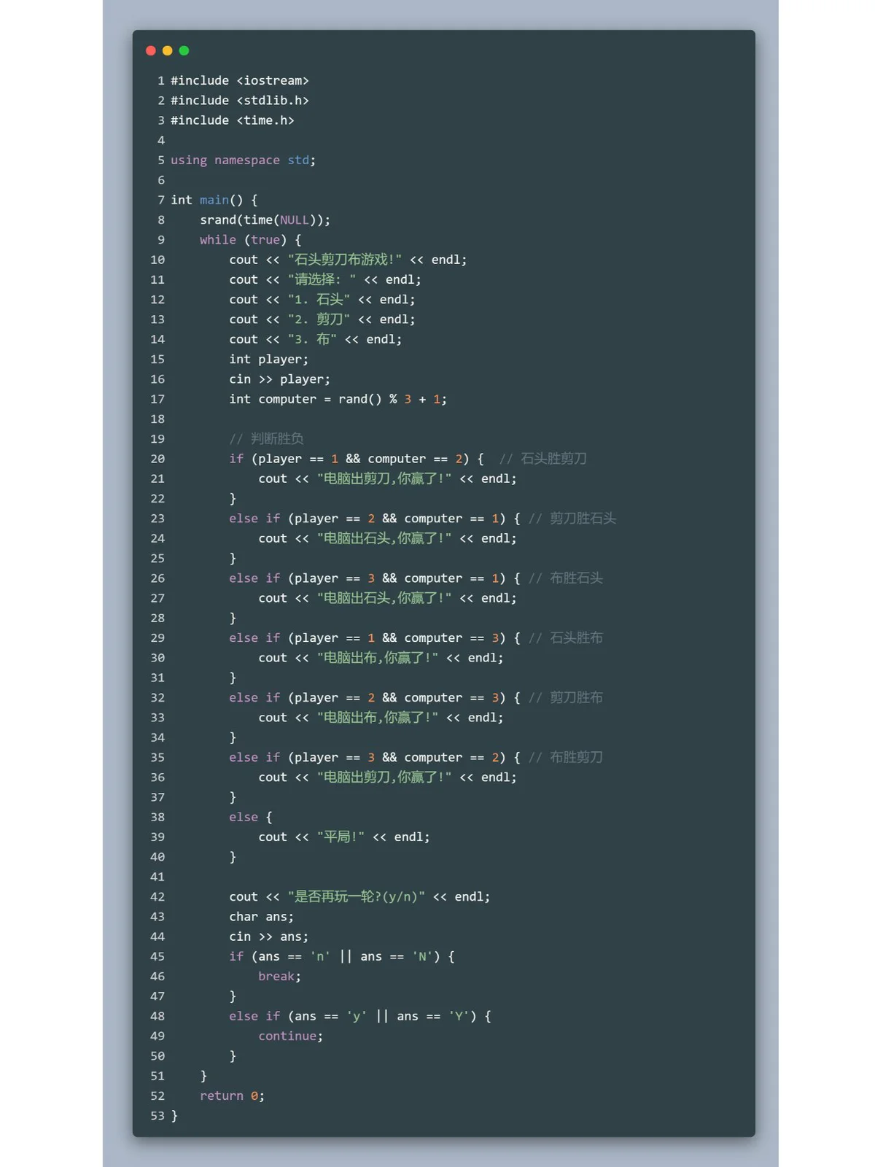Click the '石头剪刀布游戏!' string
This screenshot has height=1167, width=875.
344,260
